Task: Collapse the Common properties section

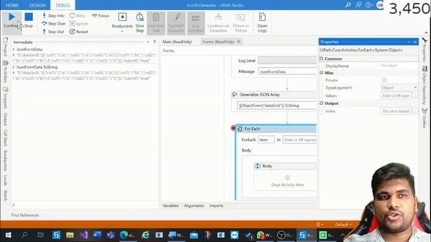Action: pyautogui.click(x=321, y=58)
